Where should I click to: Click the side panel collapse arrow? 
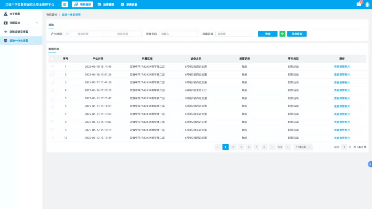coord(370,164)
